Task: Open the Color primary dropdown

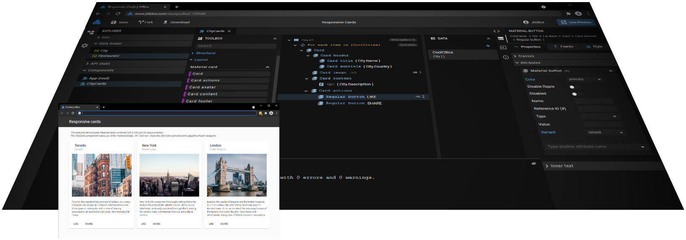Action: (585, 79)
